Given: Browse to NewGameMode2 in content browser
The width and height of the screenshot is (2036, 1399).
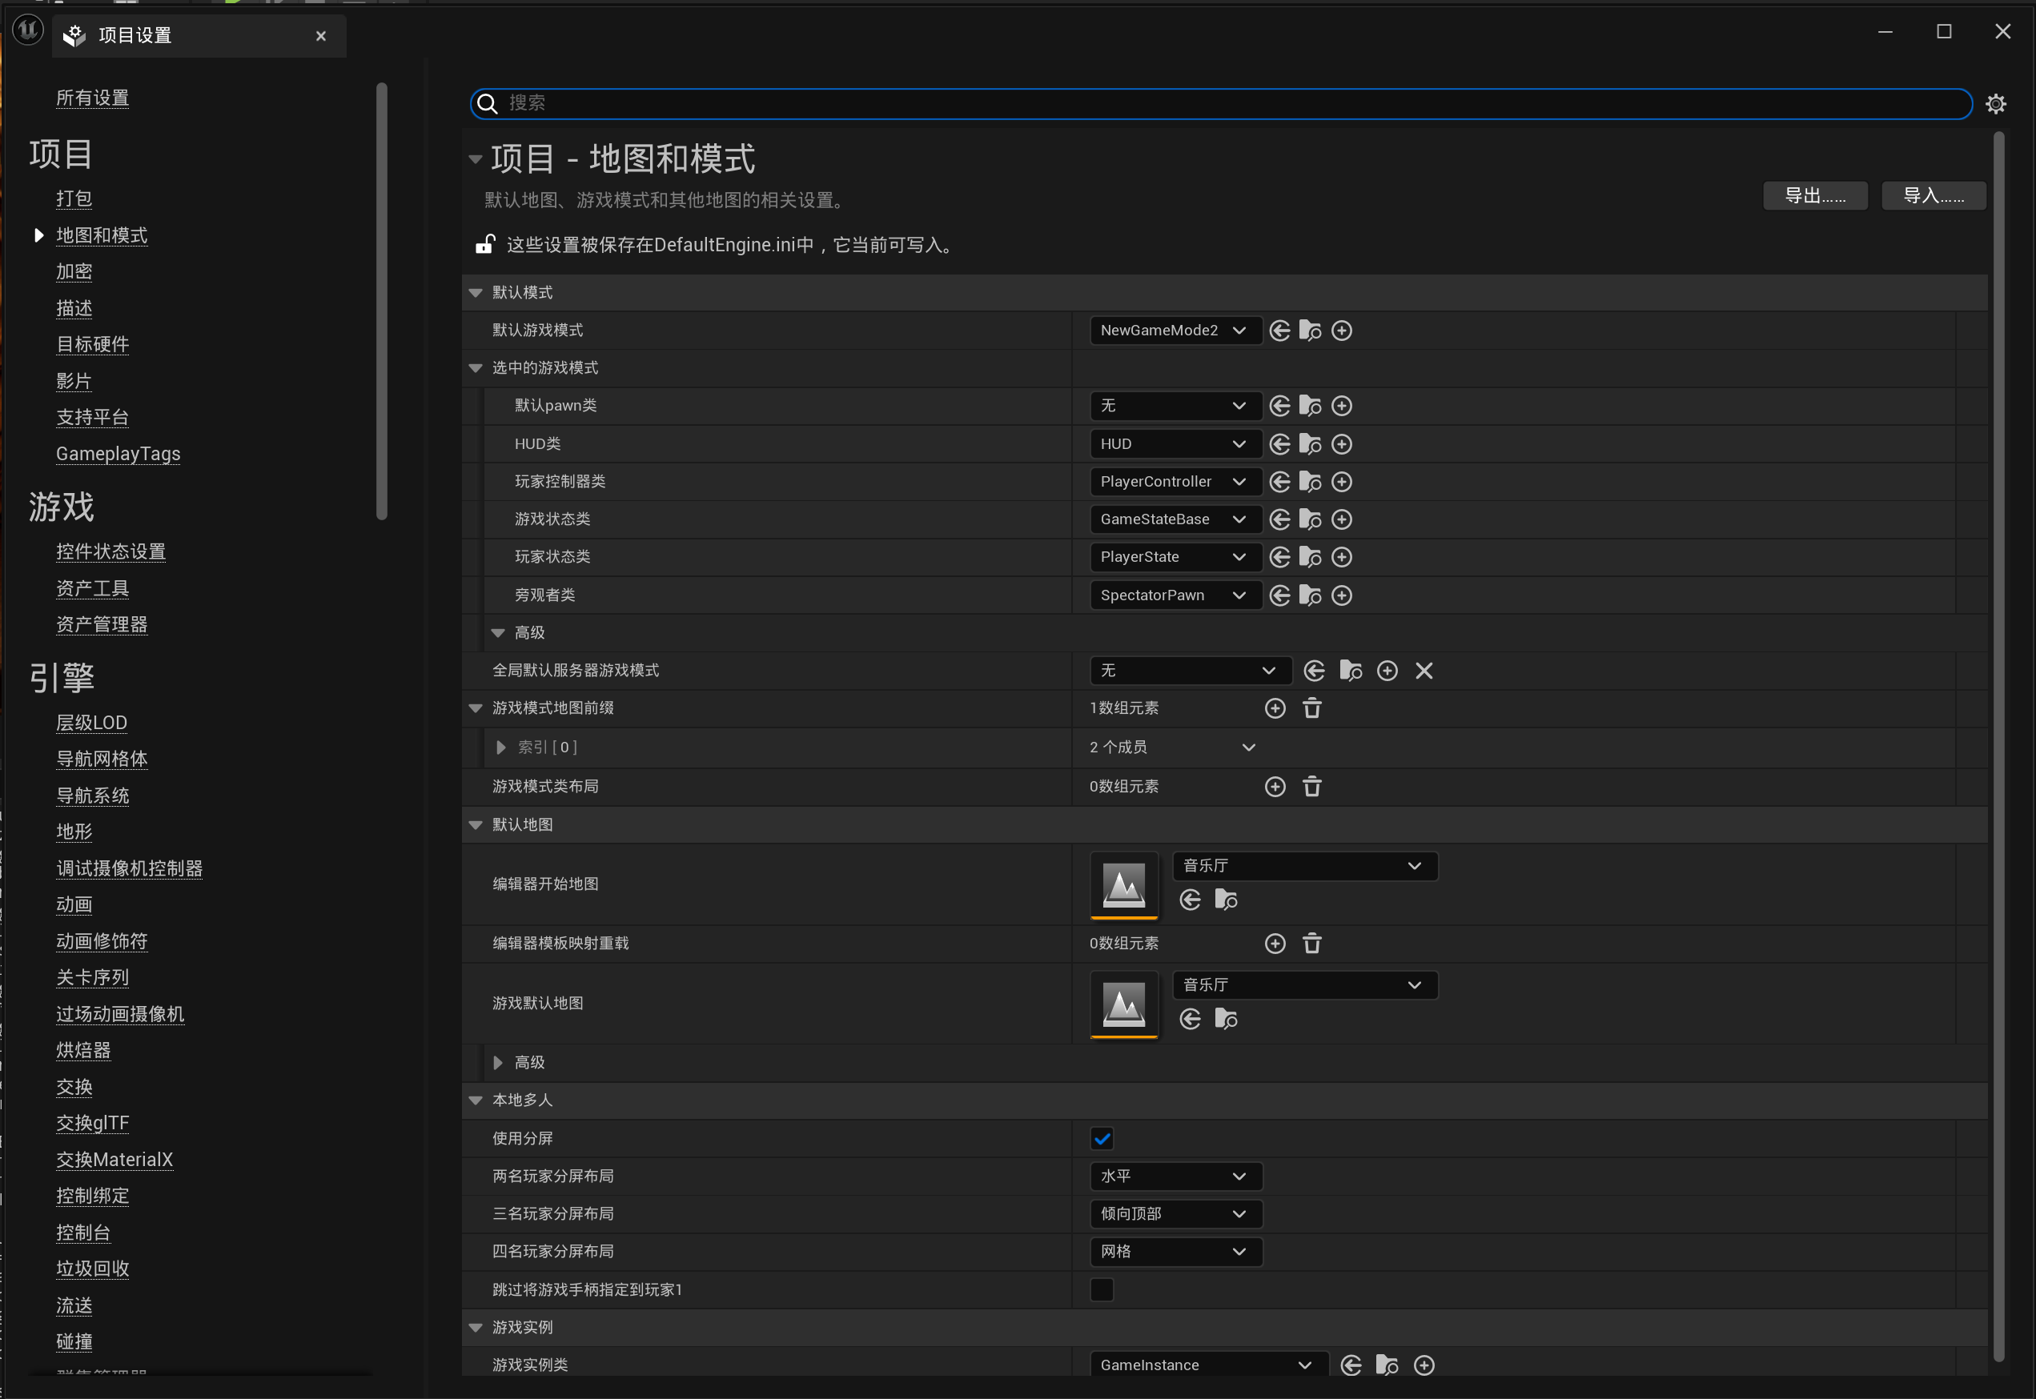Looking at the screenshot, I should (x=1310, y=331).
